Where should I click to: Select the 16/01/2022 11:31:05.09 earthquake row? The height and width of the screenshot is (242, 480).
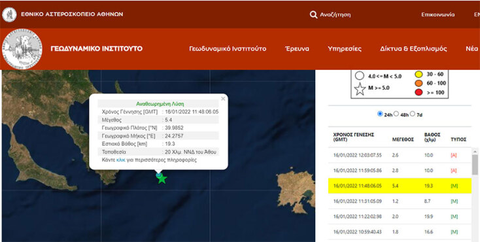click(x=400, y=201)
